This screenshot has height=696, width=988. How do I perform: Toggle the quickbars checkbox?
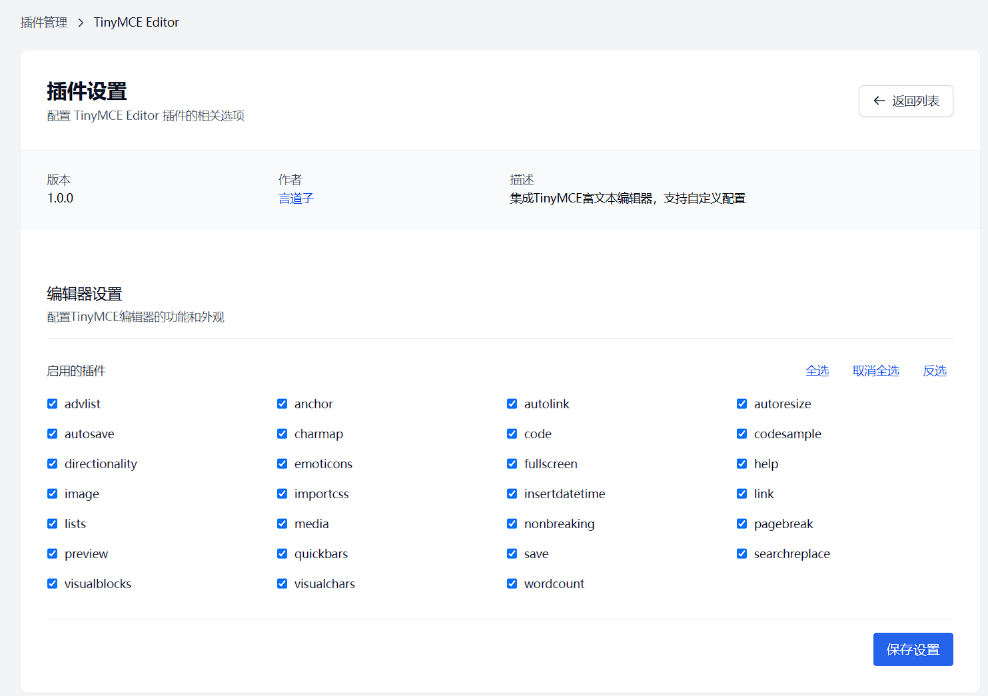tap(282, 553)
